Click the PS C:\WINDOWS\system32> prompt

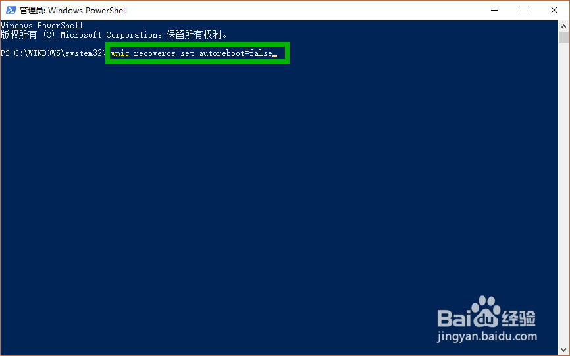53,53
